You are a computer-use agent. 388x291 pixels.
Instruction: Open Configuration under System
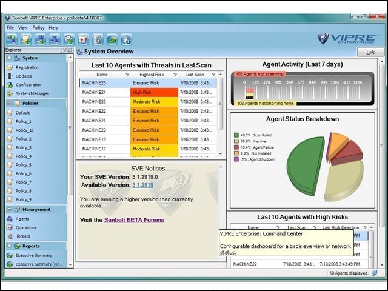[x=28, y=85]
